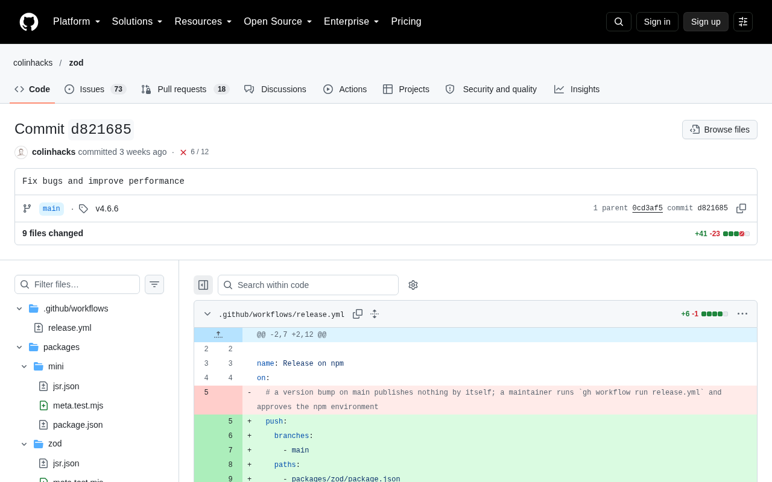Select release.yml in file tree
This screenshot has height=482, width=772.
[69, 328]
